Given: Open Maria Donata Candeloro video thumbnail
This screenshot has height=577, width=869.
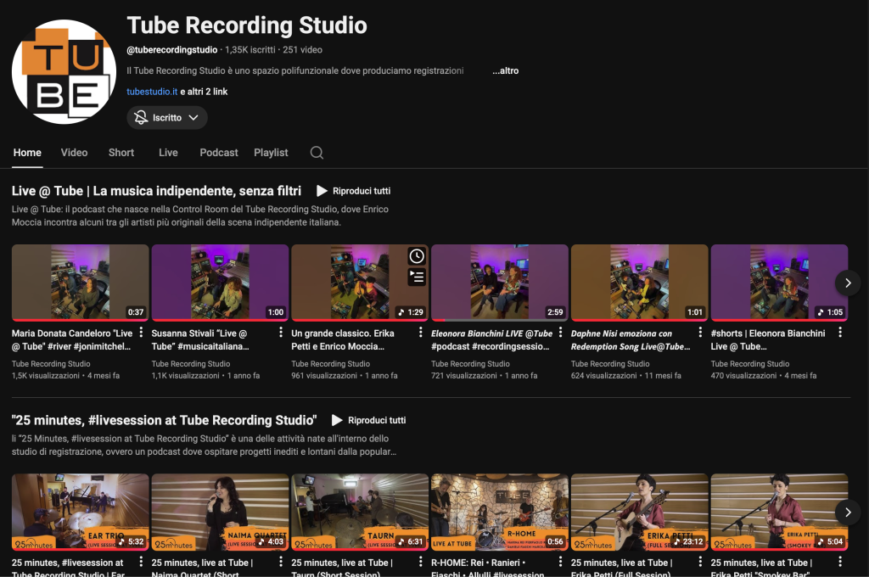Looking at the screenshot, I should [81, 283].
